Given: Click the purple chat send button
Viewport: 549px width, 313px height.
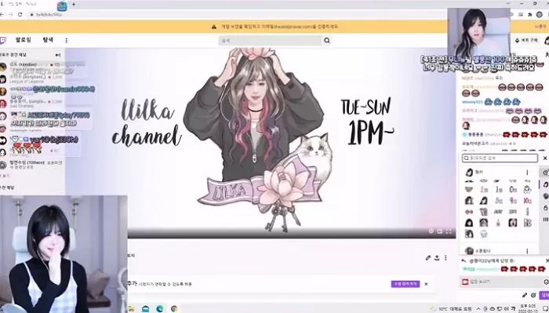Looking at the screenshot, I should 544,295.
